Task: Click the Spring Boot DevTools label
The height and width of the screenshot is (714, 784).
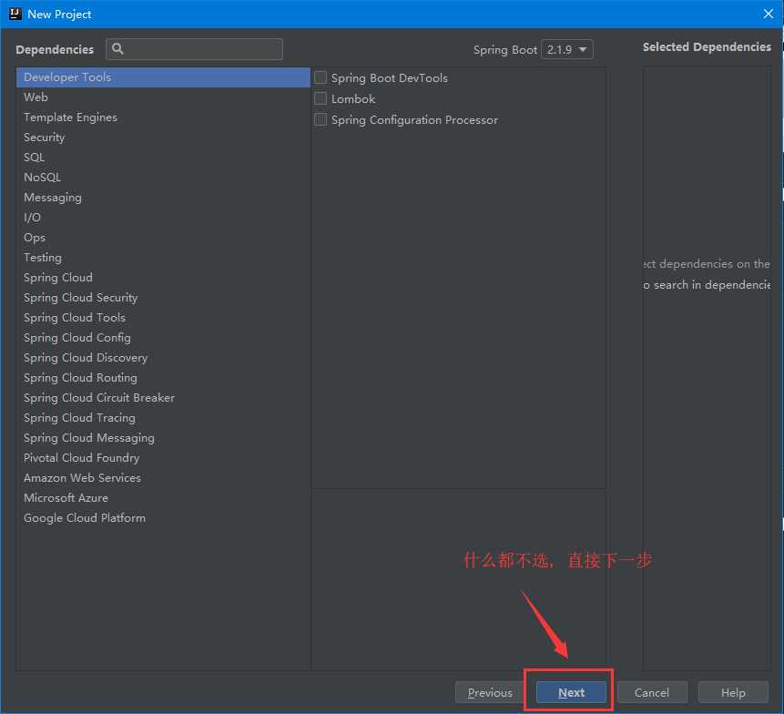Action: click(390, 78)
